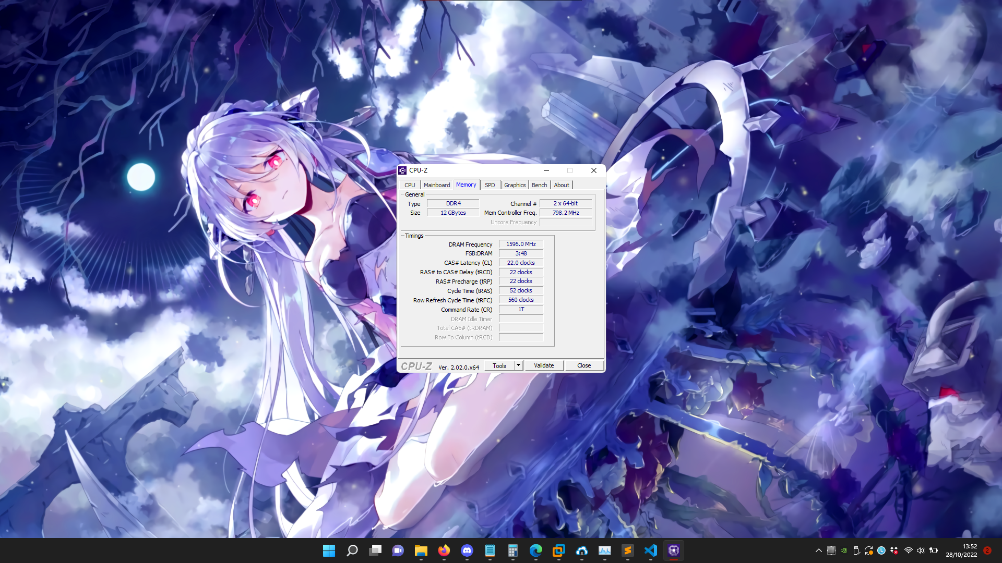Click the Command Rate value 1T
Image resolution: width=1002 pixels, height=563 pixels.
(521, 309)
